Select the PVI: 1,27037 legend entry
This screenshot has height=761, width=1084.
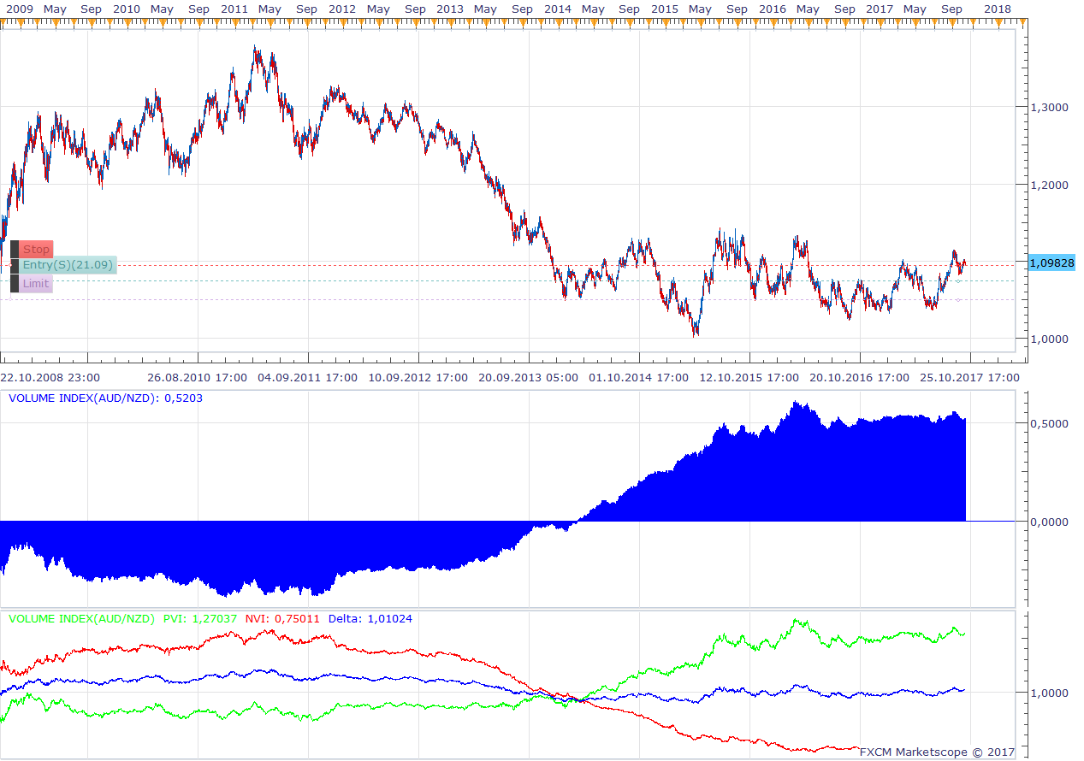pyautogui.click(x=200, y=618)
